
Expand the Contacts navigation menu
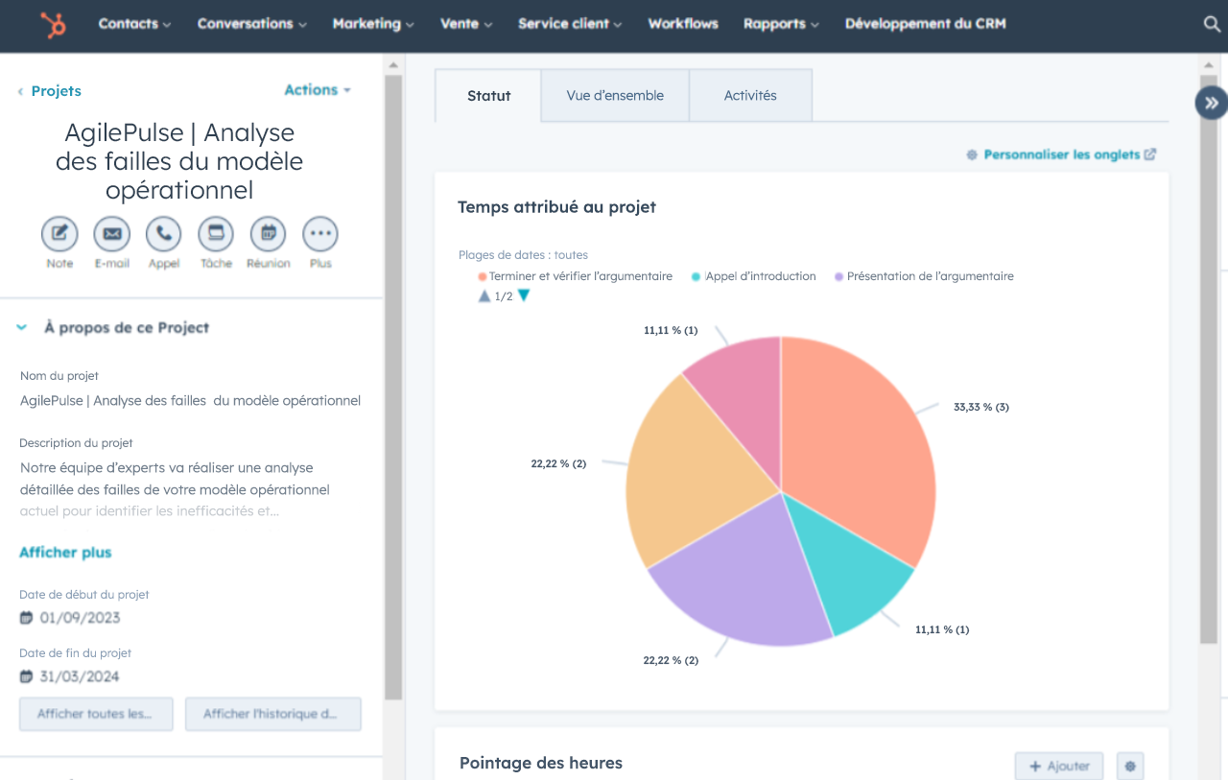134,24
